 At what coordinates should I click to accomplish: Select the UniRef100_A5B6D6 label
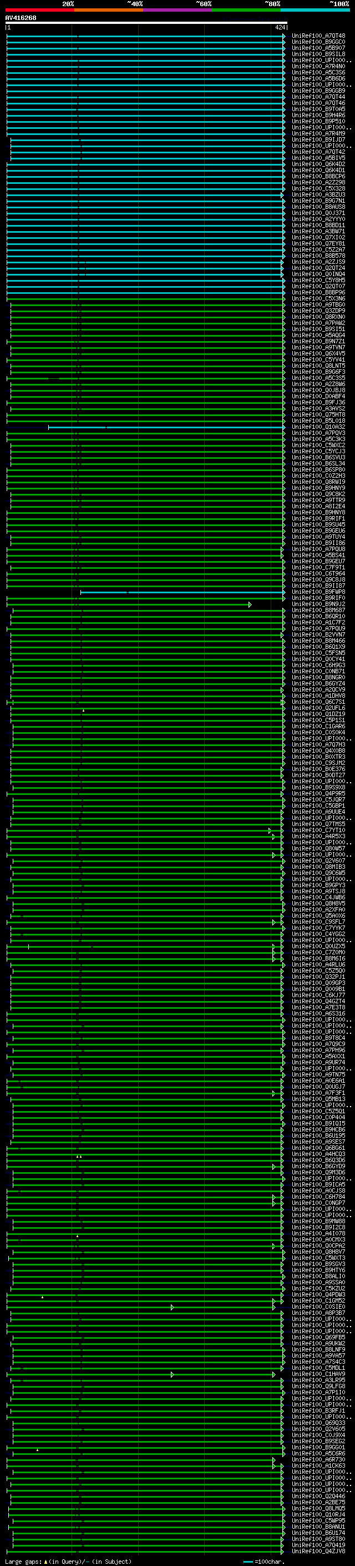(x=318, y=78)
